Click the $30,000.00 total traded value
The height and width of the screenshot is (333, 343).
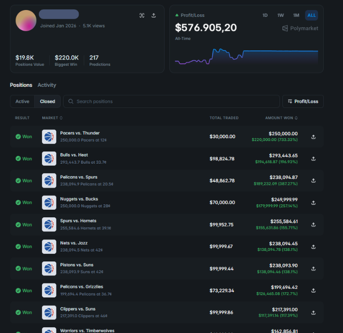222,137
